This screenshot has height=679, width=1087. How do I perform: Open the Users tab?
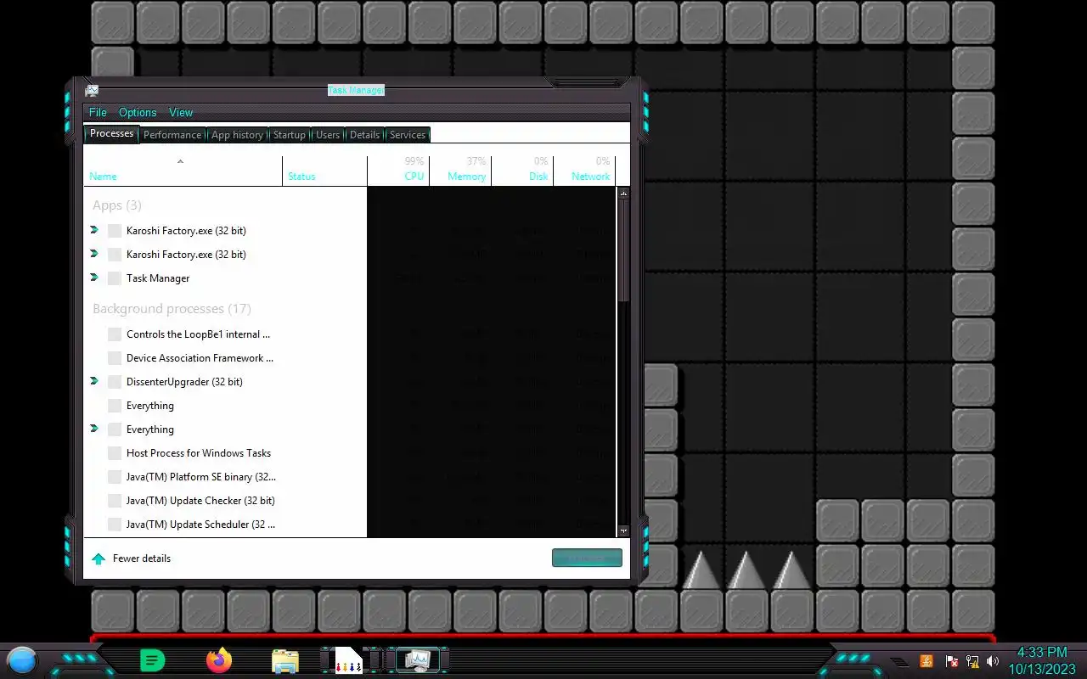pos(328,135)
